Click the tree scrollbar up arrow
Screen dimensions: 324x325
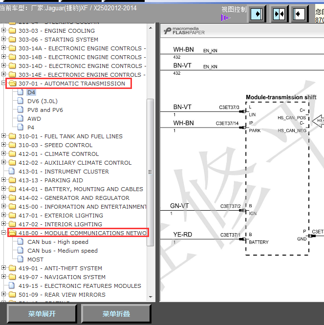click(x=151, y=28)
